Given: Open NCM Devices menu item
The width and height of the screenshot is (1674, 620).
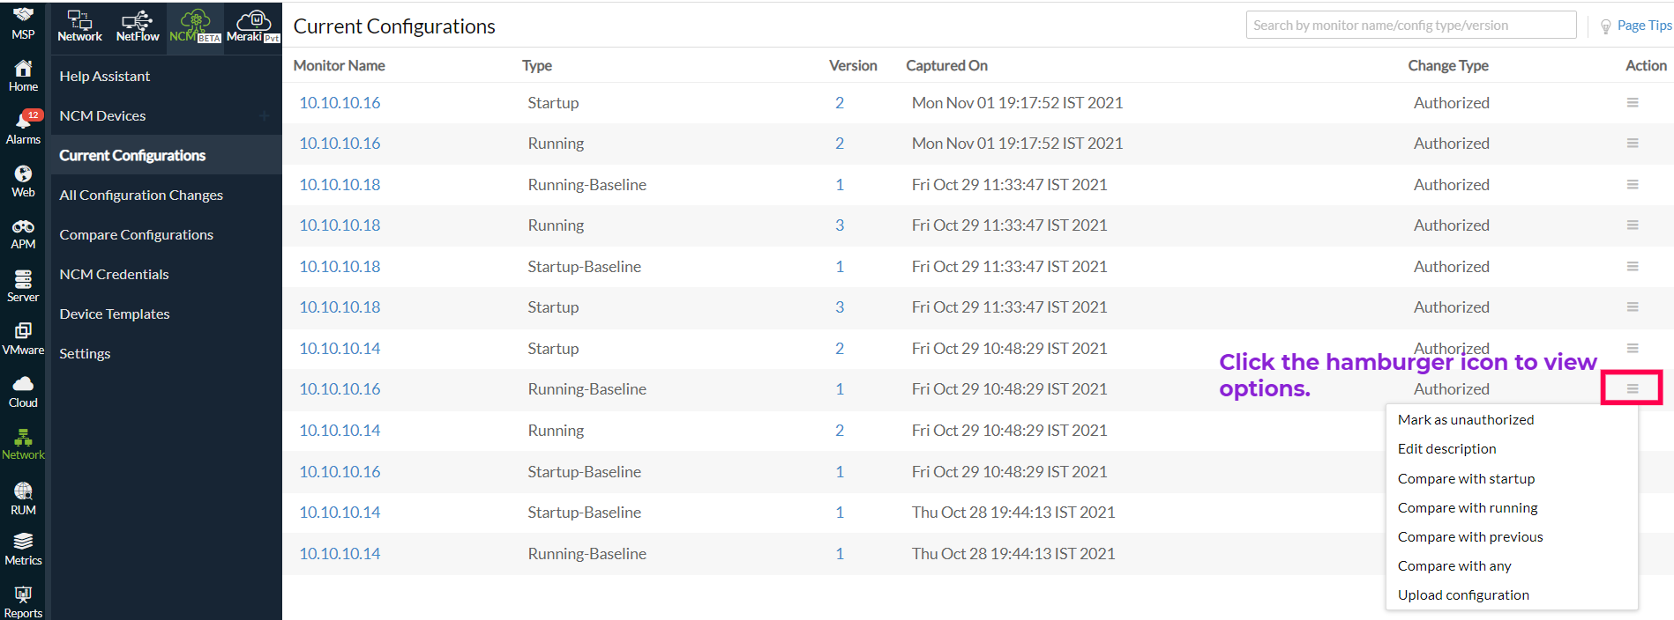Looking at the screenshot, I should click(102, 115).
